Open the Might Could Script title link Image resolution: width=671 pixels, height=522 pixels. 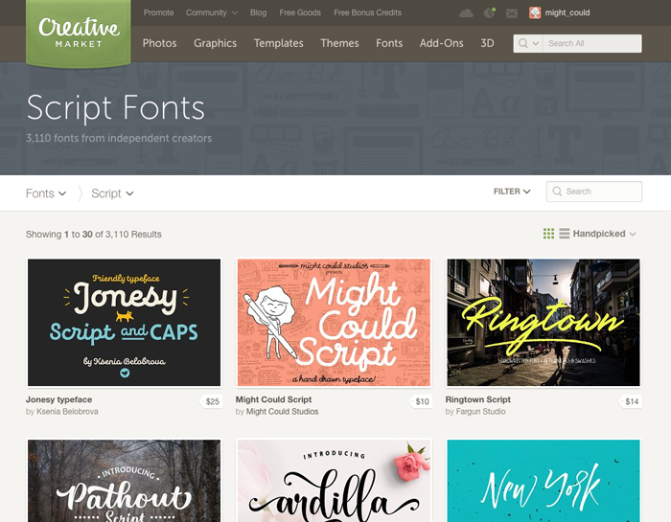tap(273, 399)
